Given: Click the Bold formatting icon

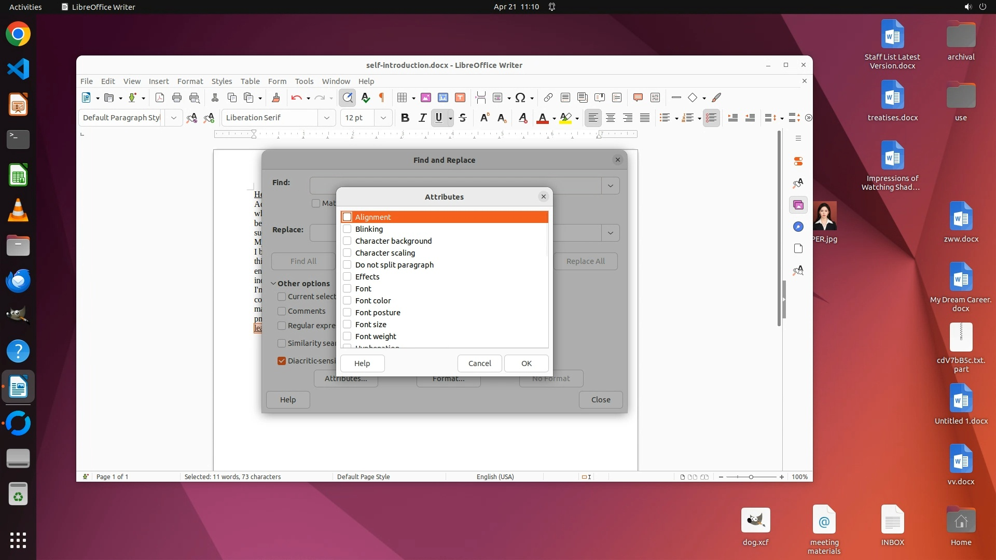Looking at the screenshot, I should coord(405,118).
